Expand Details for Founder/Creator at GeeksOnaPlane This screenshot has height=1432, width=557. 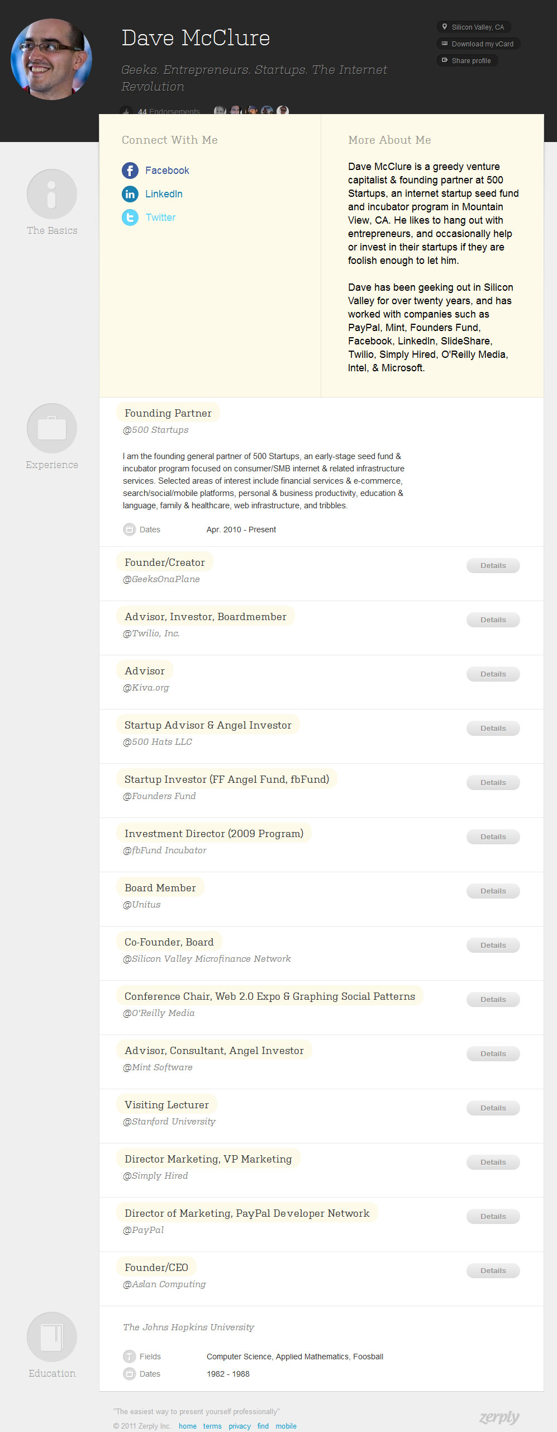[x=493, y=566]
